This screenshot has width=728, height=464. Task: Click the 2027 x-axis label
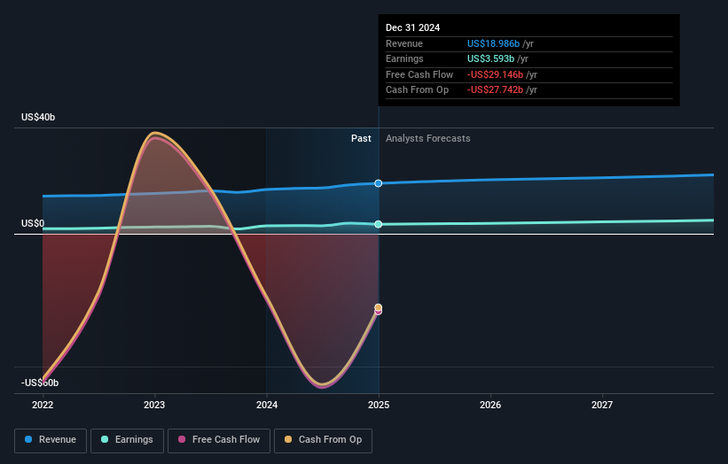(602, 406)
